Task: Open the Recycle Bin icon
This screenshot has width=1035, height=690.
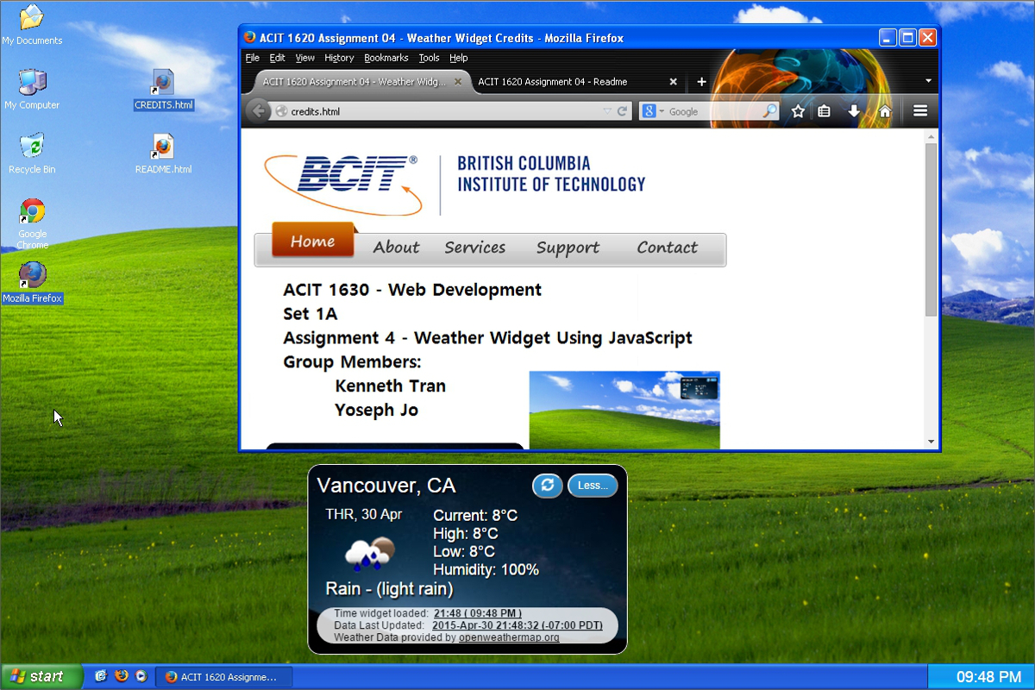Action: 32,147
